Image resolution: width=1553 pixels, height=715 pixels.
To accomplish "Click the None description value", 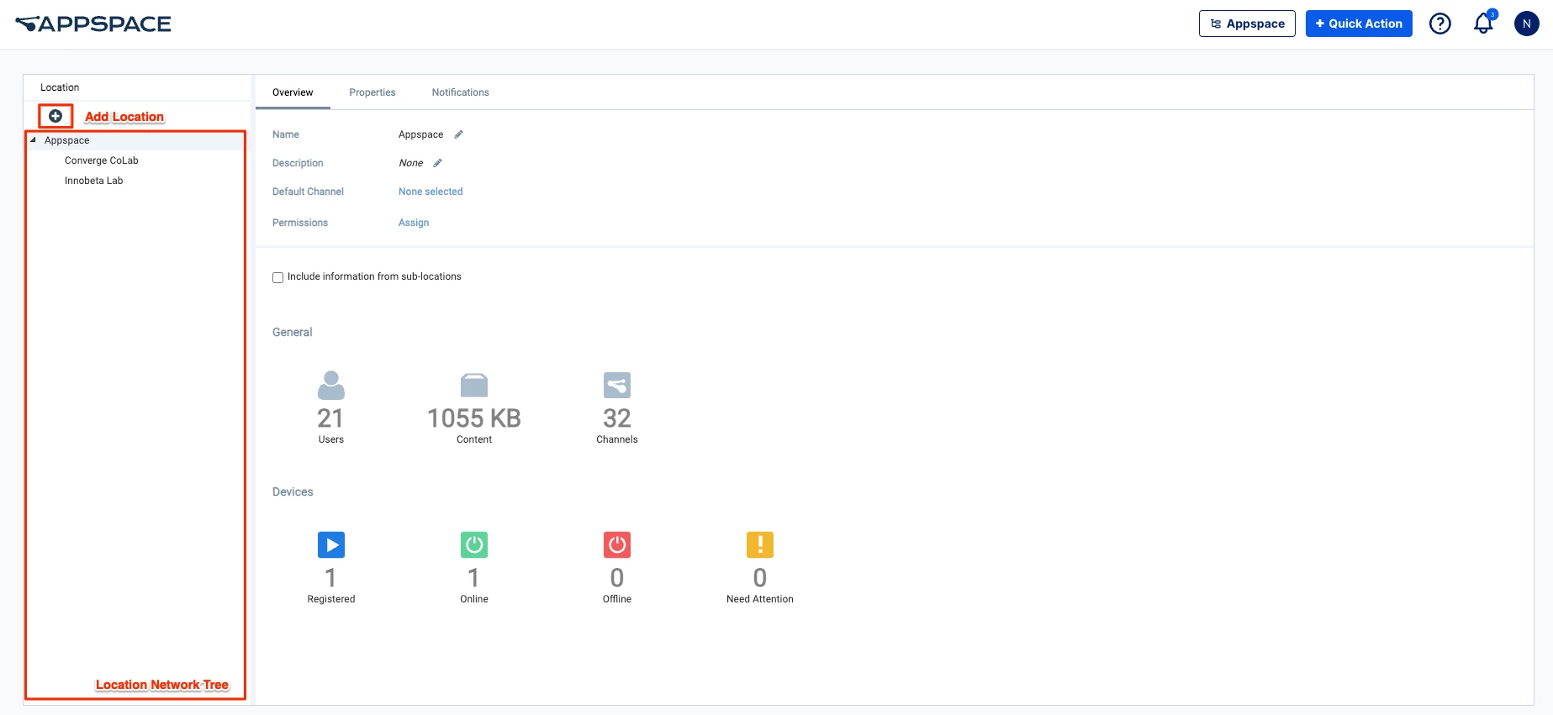I will pos(410,163).
